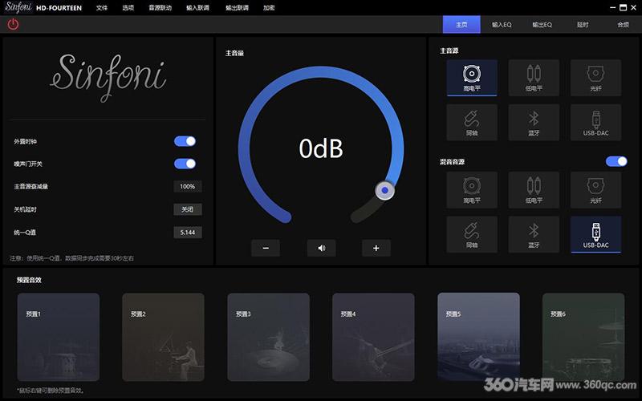Select 同轴 coaxial input under 主音源
The width and height of the screenshot is (642, 401).
pyautogui.click(x=472, y=123)
